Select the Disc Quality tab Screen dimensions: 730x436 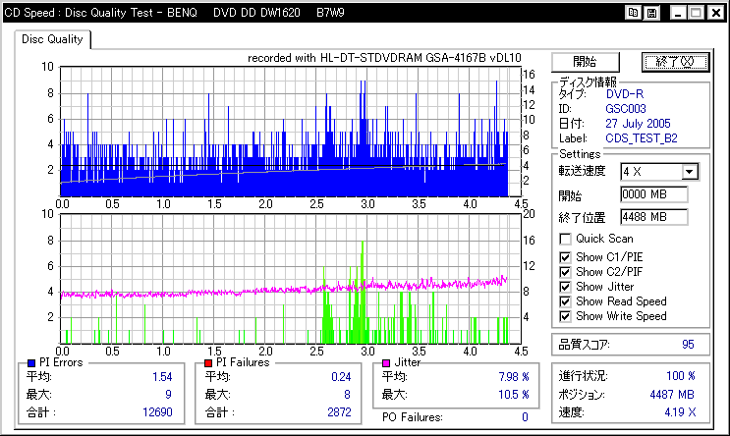pyautogui.click(x=52, y=39)
